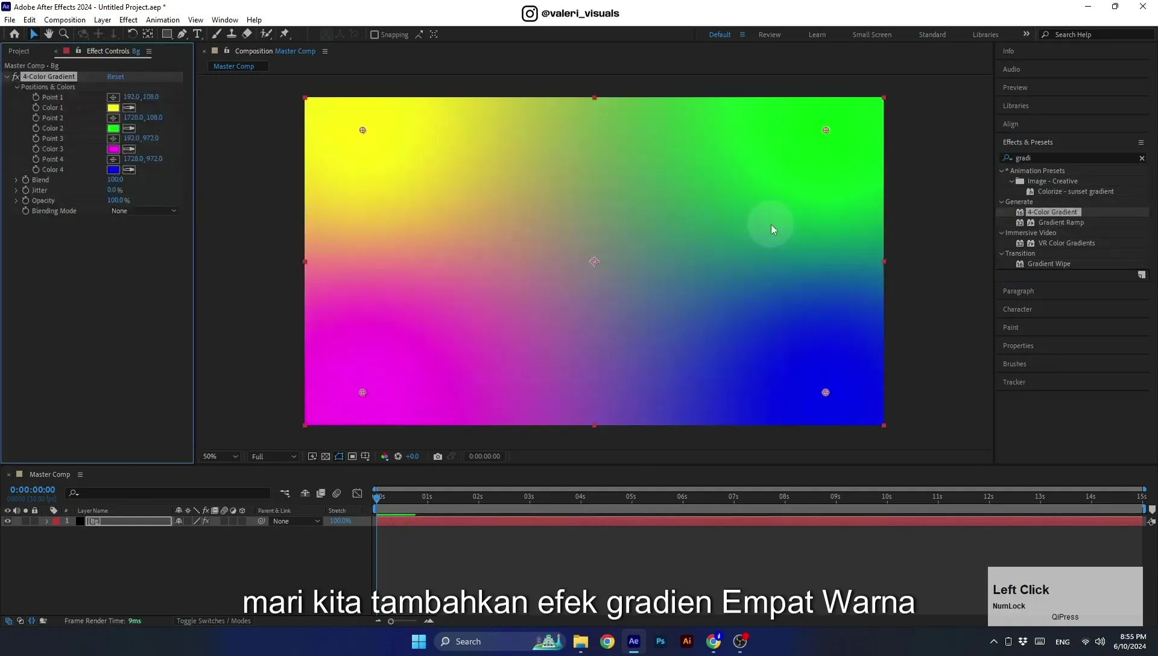This screenshot has width=1158, height=656.
Task: Clear the gradi search with X
Action: click(1142, 158)
